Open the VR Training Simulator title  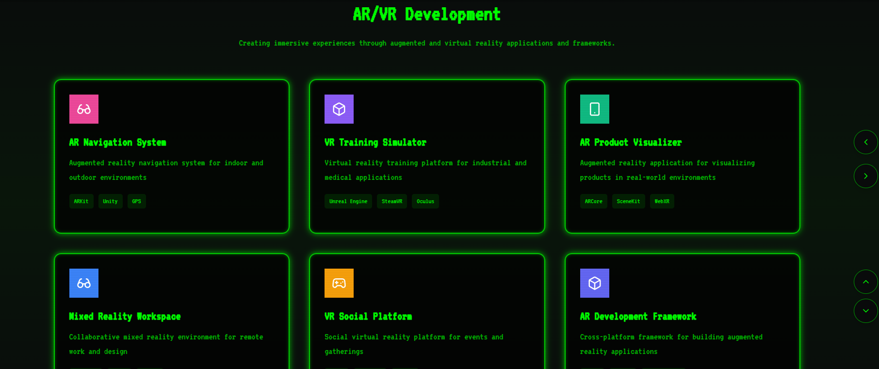[375, 143]
